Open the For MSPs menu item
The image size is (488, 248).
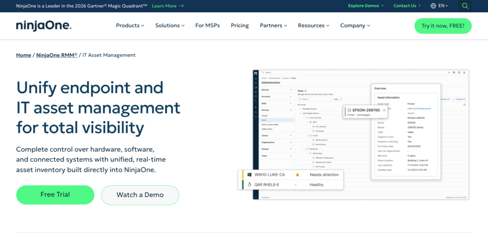pos(207,26)
